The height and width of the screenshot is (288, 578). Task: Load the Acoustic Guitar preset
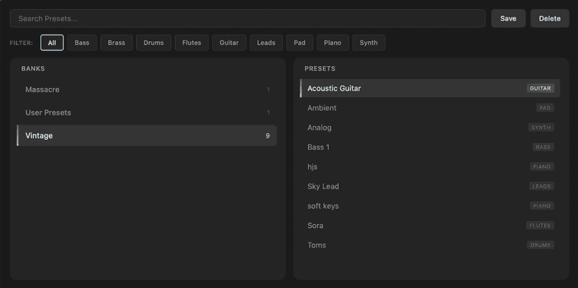tap(430, 88)
